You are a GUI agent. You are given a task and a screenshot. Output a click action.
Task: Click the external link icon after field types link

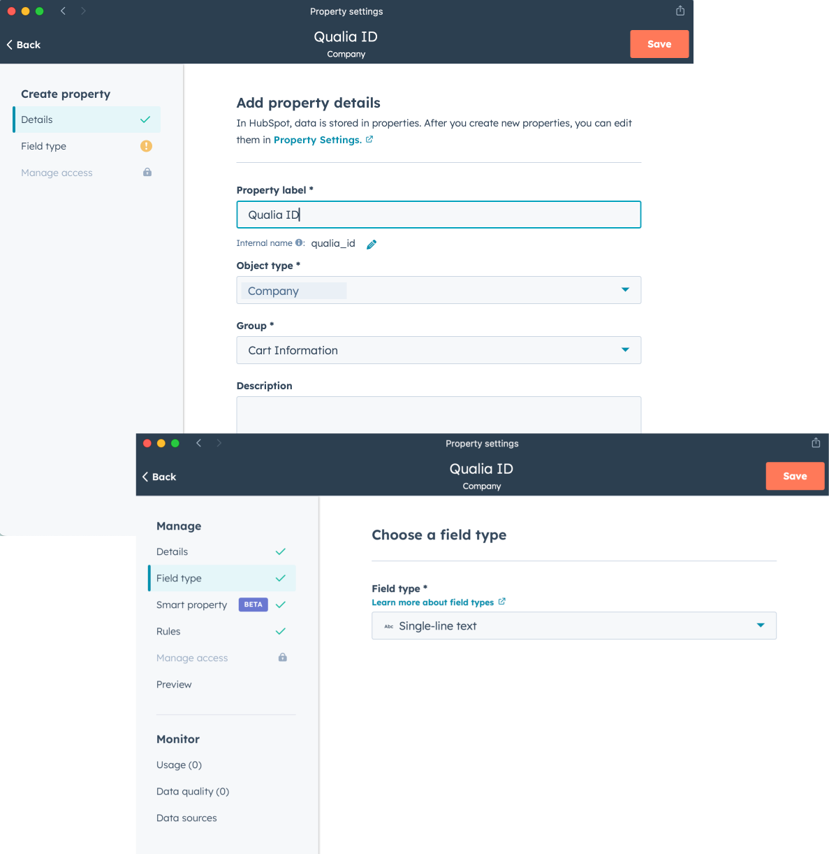[501, 602]
